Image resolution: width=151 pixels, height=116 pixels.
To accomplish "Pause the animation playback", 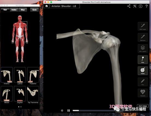I will click(69, 111).
